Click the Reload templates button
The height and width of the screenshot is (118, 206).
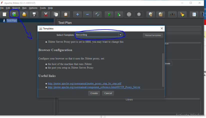(153, 35)
